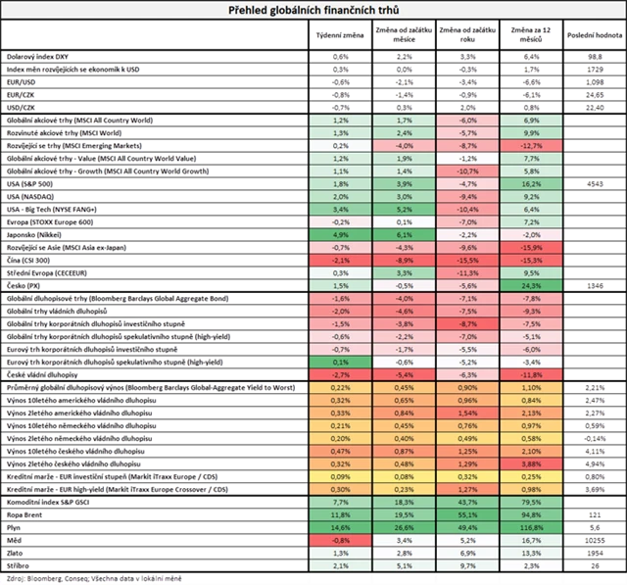
Task: Click the title Přehled globálních finančních trhů
Action: coord(315,9)
